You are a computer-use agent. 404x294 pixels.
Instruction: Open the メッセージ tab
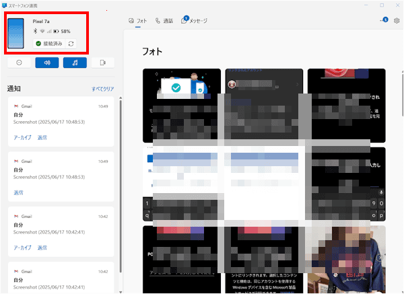(195, 21)
